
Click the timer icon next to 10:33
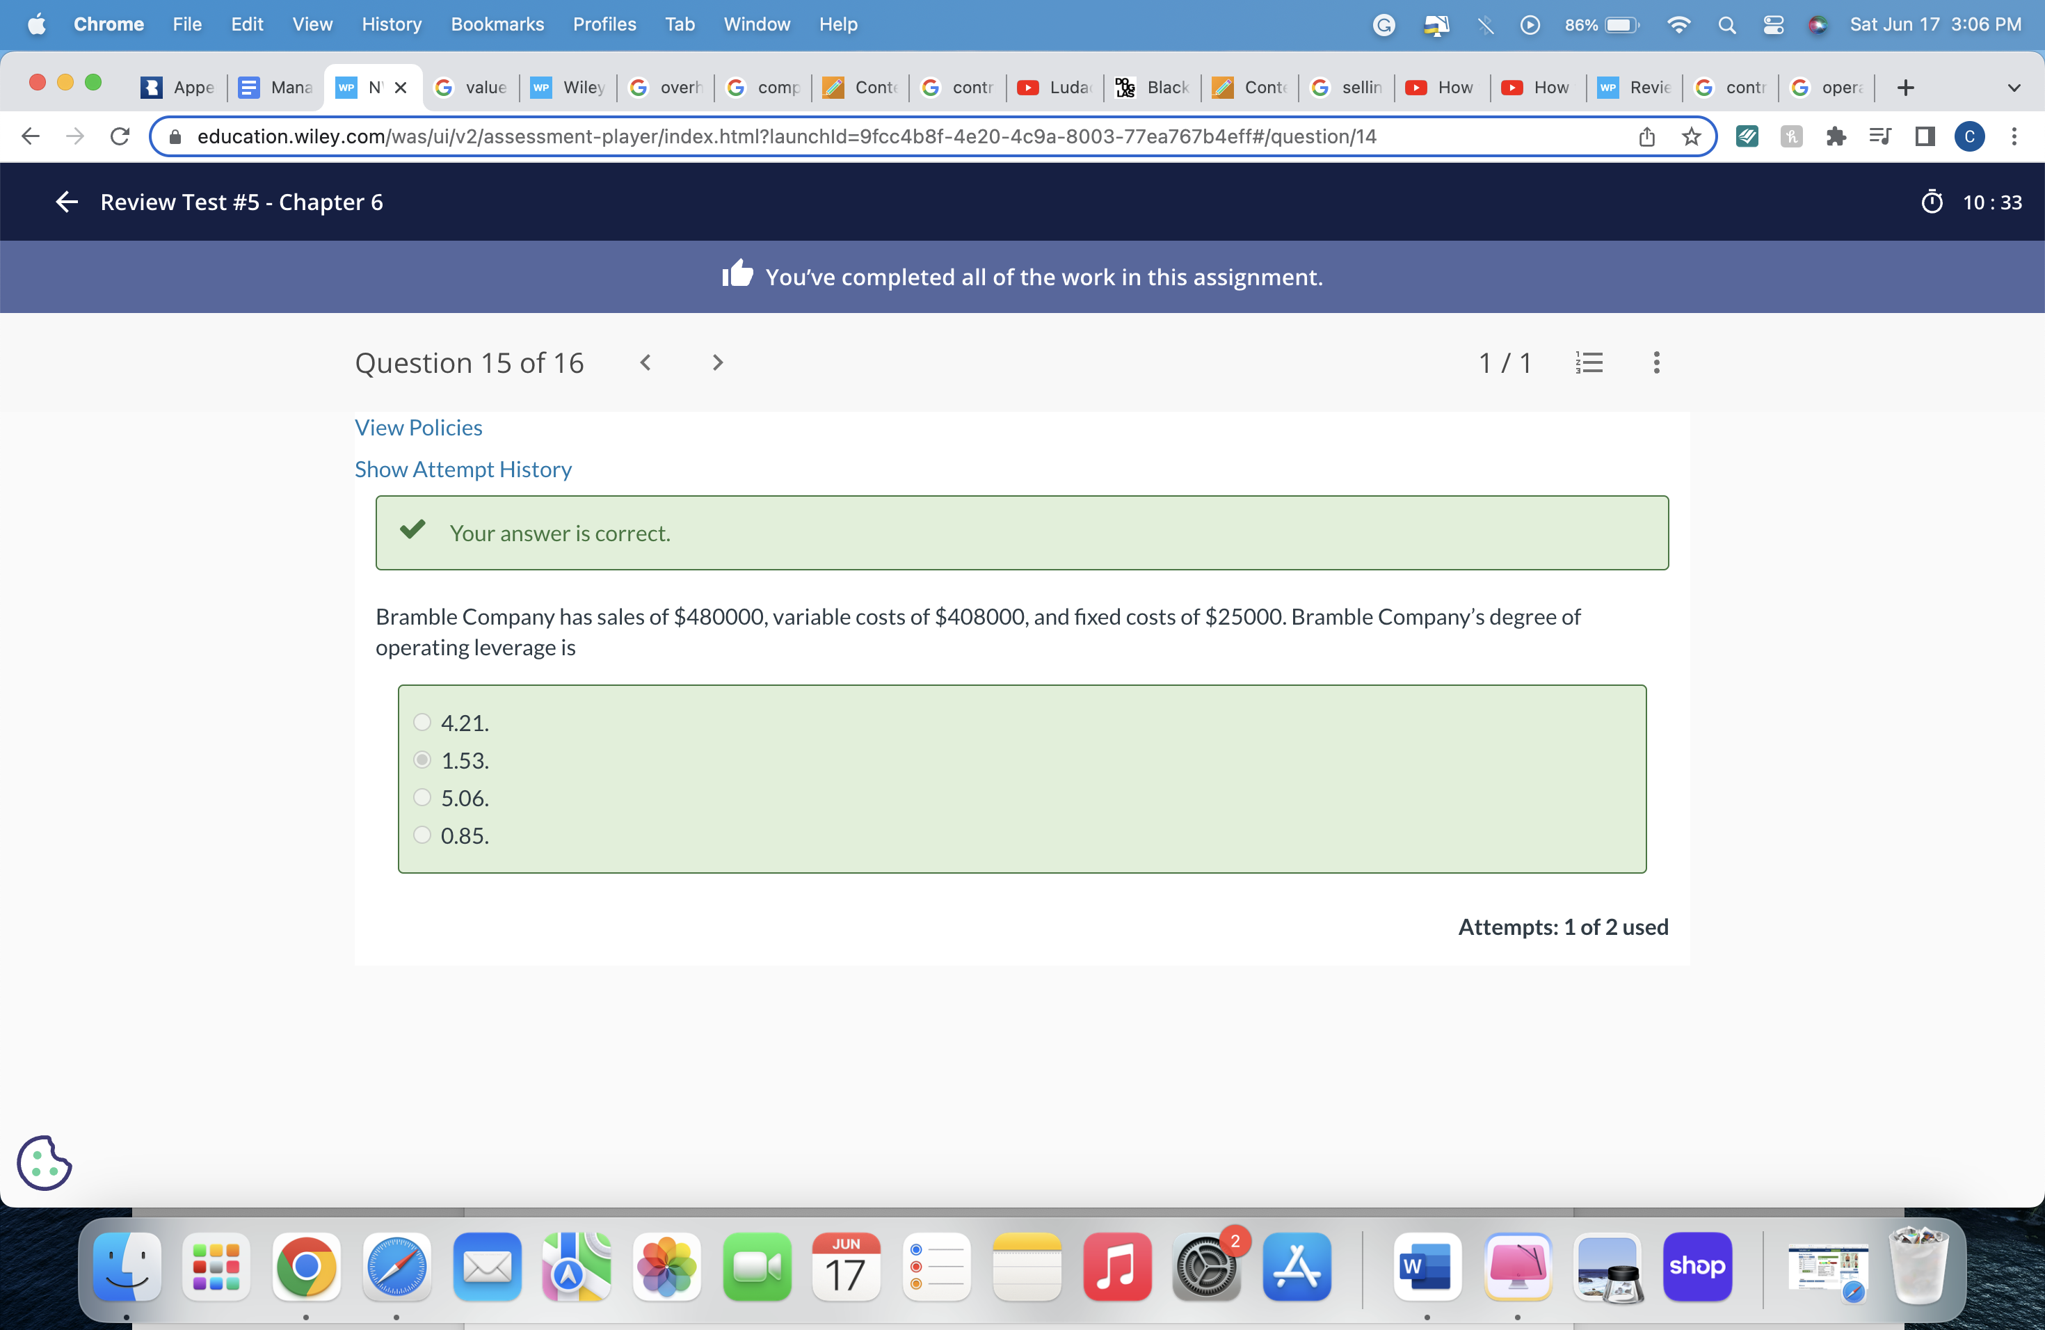(x=1932, y=202)
